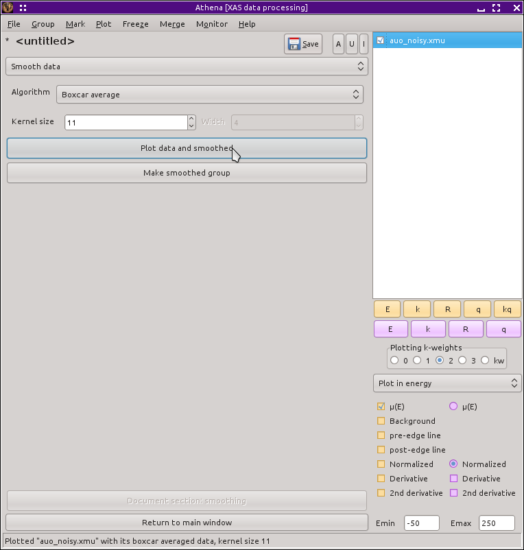Toggle orange μ(E) checkbox
This screenshot has width=524, height=550.
pos(381,406)
